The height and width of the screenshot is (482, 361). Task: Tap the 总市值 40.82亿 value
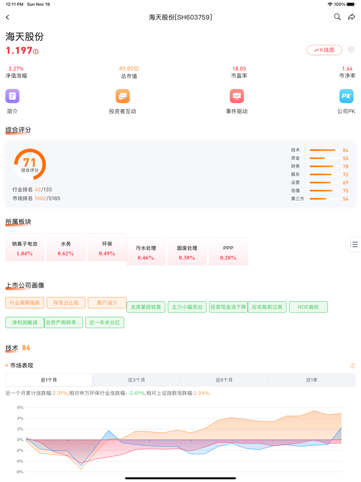click(129, 69)
